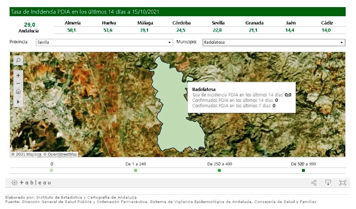Click the Andalucía total value 29,0
This screenshot has width=356, height=209.
[29, 24]
